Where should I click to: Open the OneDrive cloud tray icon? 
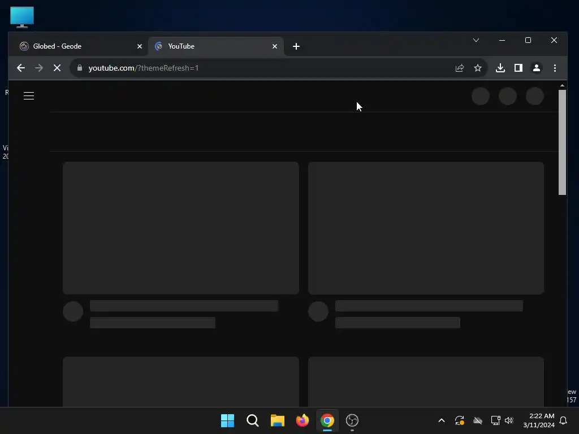click(x=478, y=420)
